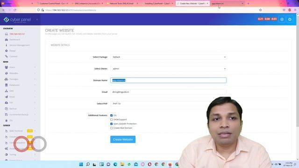This screenshot has height=168, width=299.
Task: Open the taskbar clock and date
Action: click(288, 164)
